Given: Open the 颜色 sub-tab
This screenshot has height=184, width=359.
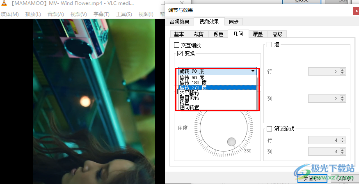Looking at the screenshot, I should tap(218, 34).
